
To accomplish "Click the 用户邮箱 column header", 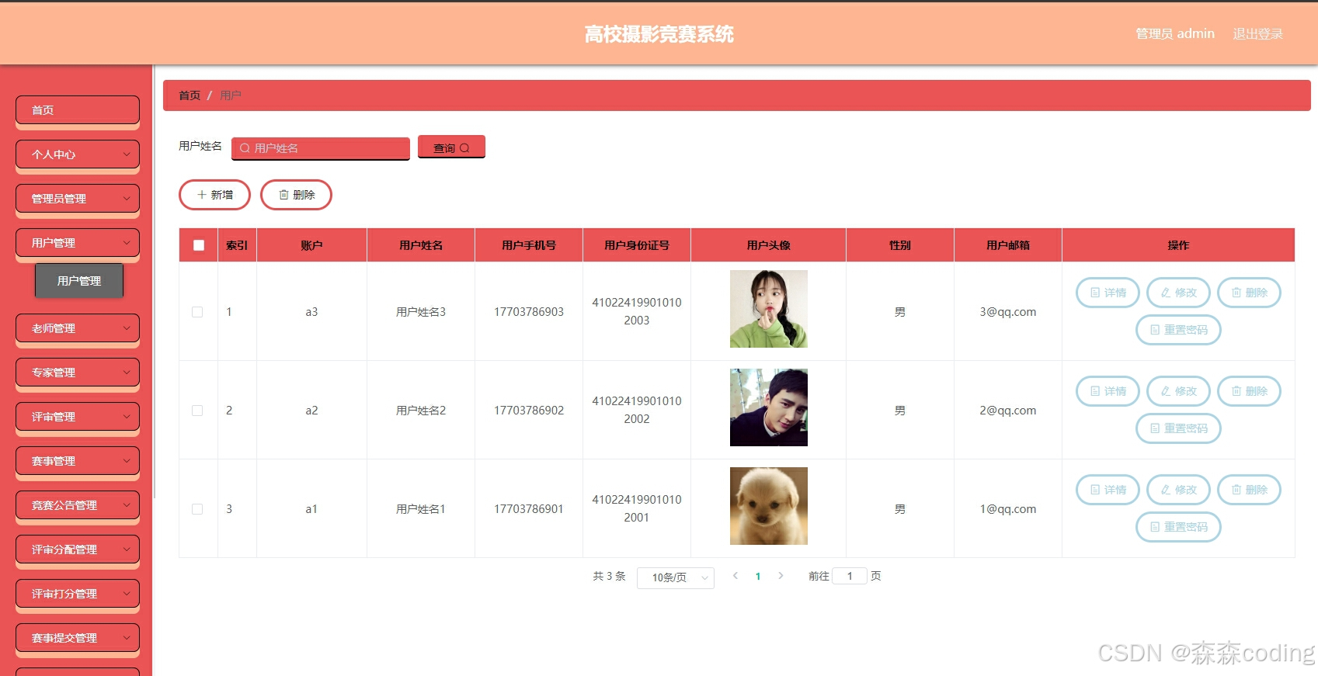I will [1007, 245].
